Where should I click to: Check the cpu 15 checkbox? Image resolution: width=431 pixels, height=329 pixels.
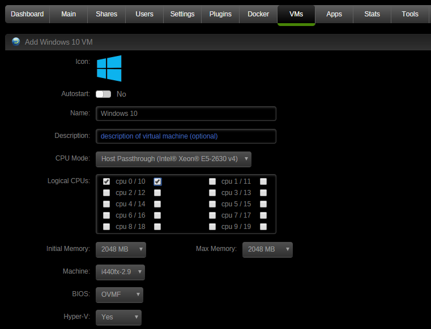[x=263, y=204]
